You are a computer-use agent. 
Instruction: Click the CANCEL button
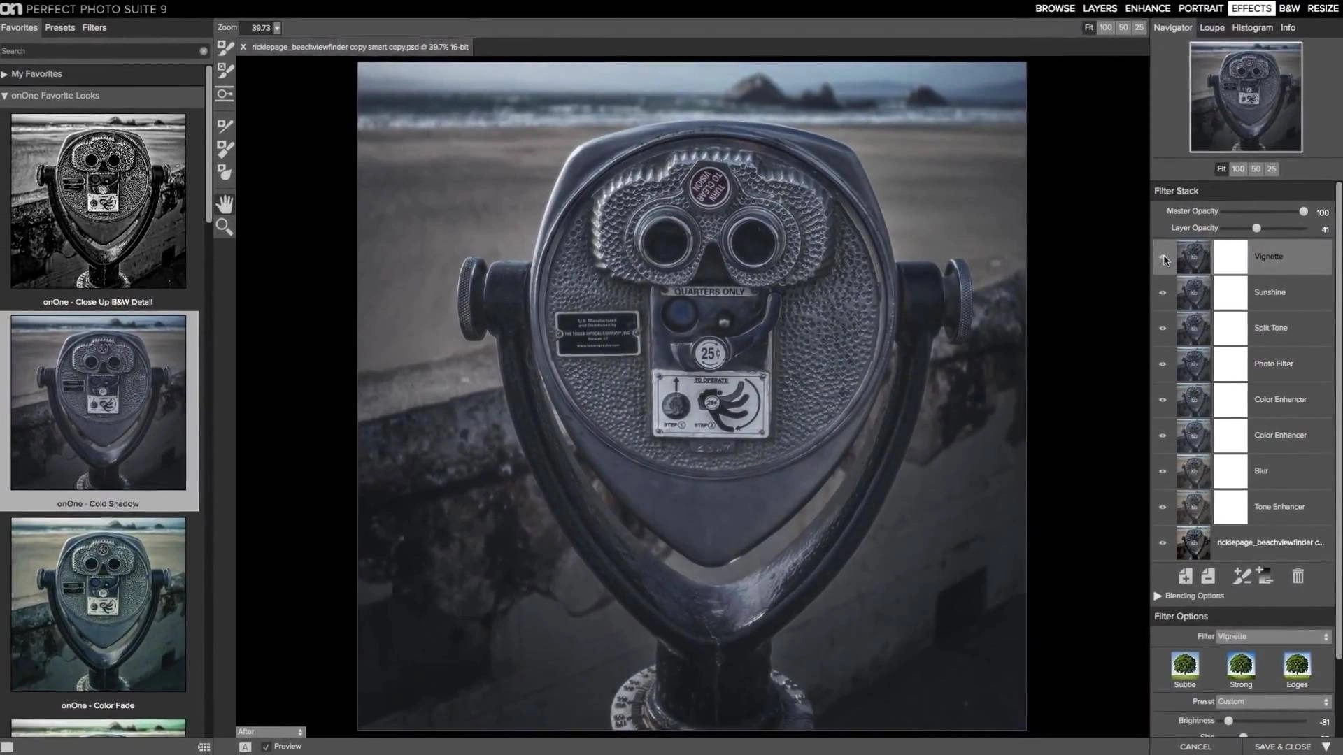click(x=1195, y=747)
